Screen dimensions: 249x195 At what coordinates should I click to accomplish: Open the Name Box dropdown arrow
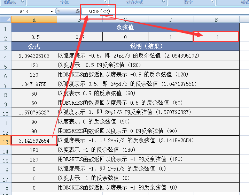pyautogui.click(x=52, y=12)
